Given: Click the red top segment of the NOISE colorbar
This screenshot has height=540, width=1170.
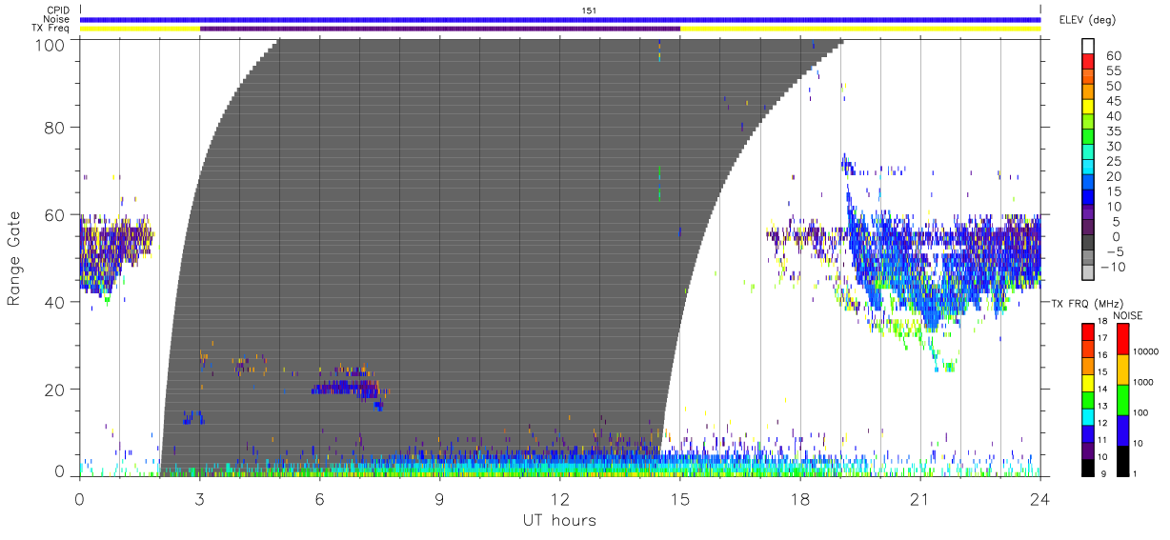Looking at the screenshot, I should (1121, 338).
